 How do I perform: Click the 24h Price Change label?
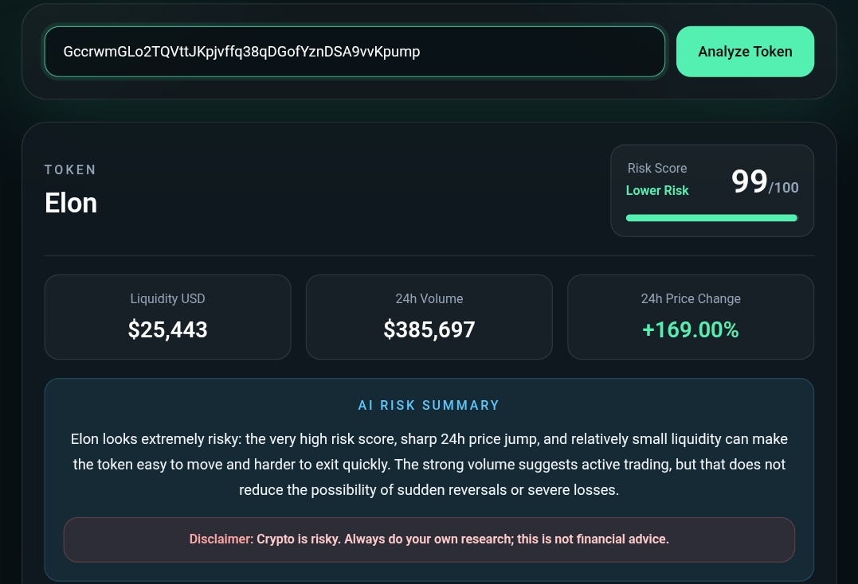coord(691,299)
